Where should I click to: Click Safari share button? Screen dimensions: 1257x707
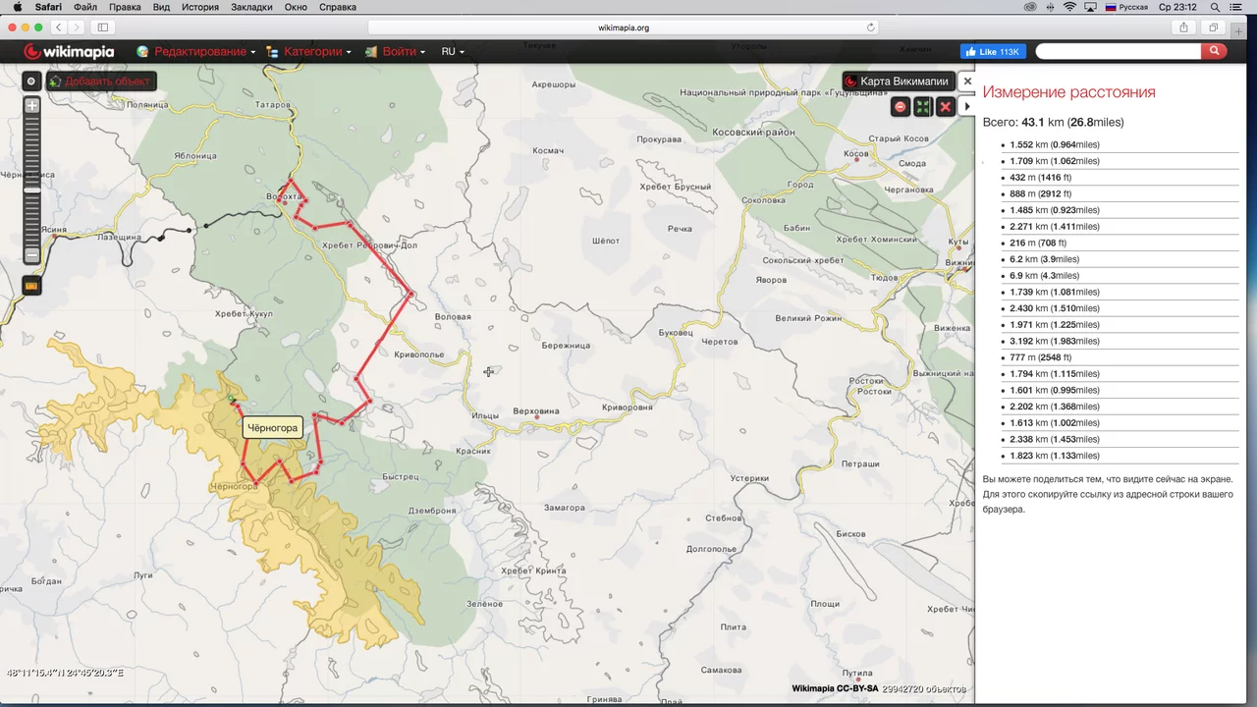[1183, 27]
